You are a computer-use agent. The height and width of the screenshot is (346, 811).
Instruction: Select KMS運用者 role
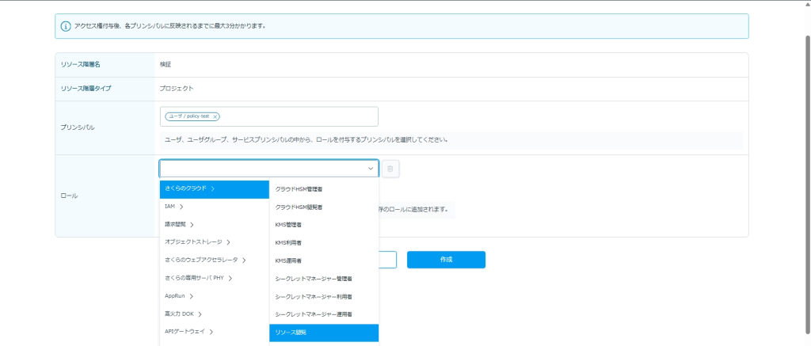(324, 260)
